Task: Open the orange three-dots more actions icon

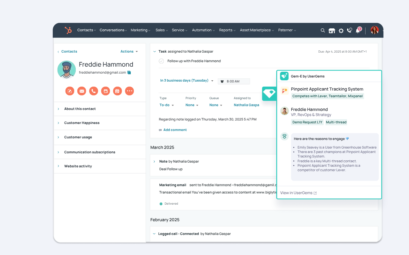Action: (x=129, y=91)
